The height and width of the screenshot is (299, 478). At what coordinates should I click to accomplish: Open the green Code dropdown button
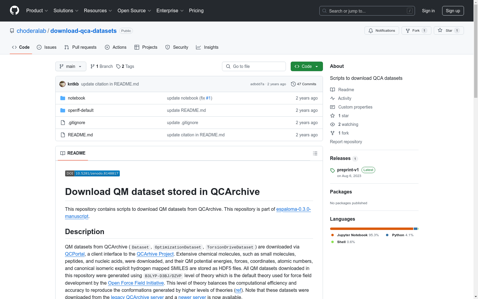tap(307, 66)
